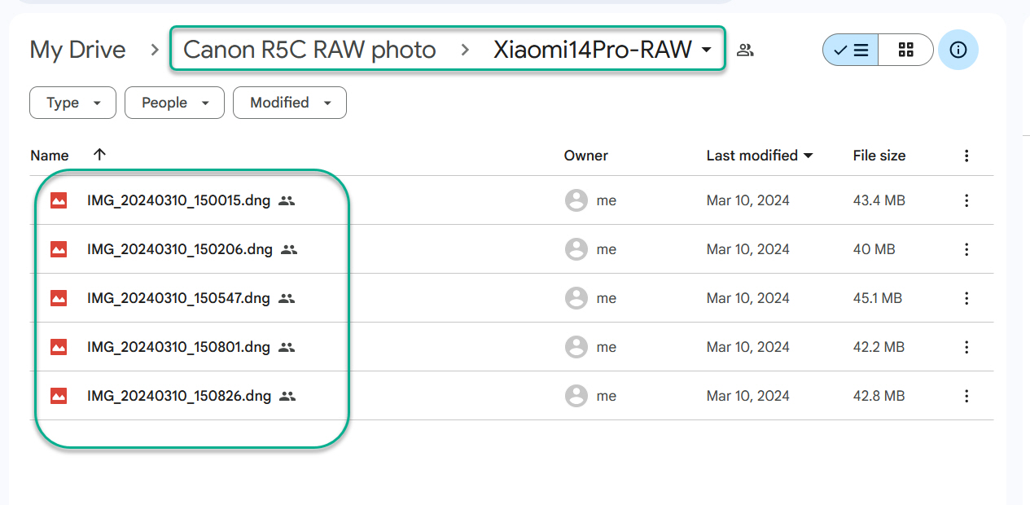Viewport: 1030px width, 505px height.
Task: Click the image icon of IMG_20240310_150015.dng
Action: coord(59,200)
